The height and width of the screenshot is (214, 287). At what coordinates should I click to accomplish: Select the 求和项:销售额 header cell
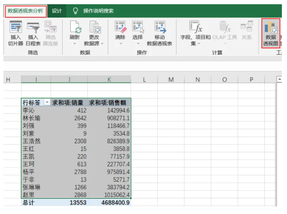tap(109, 102)
